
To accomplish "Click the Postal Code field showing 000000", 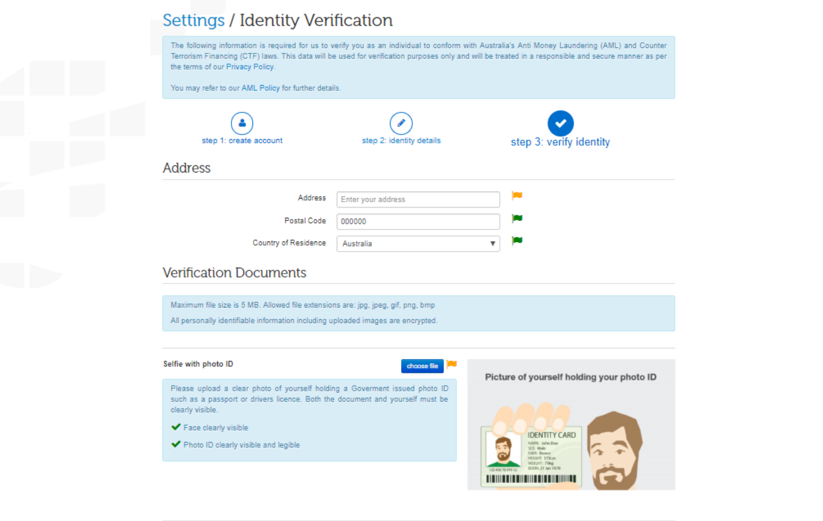I will click(418, 221).
